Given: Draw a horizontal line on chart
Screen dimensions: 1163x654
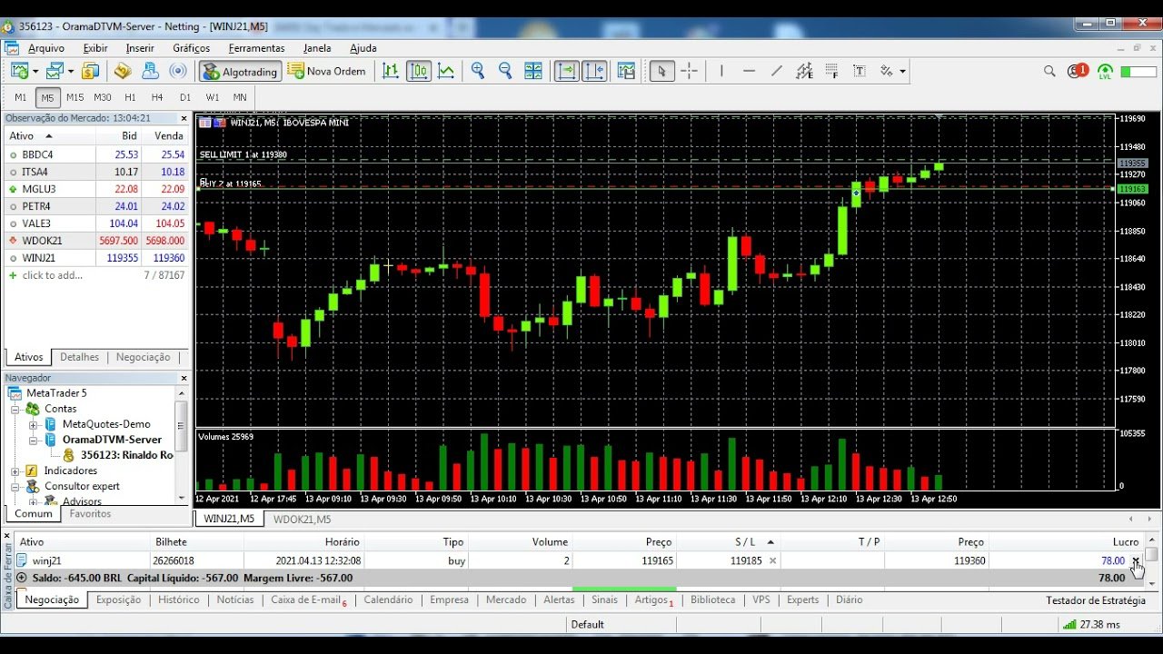Looking at the screenshot, I should coord(749,71).
